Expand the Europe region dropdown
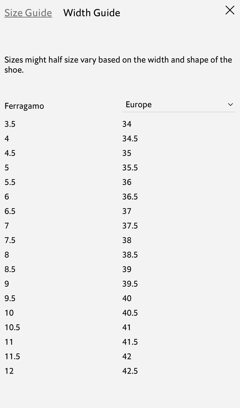This screenshot has height=408, width=240. tap(179, 105)
